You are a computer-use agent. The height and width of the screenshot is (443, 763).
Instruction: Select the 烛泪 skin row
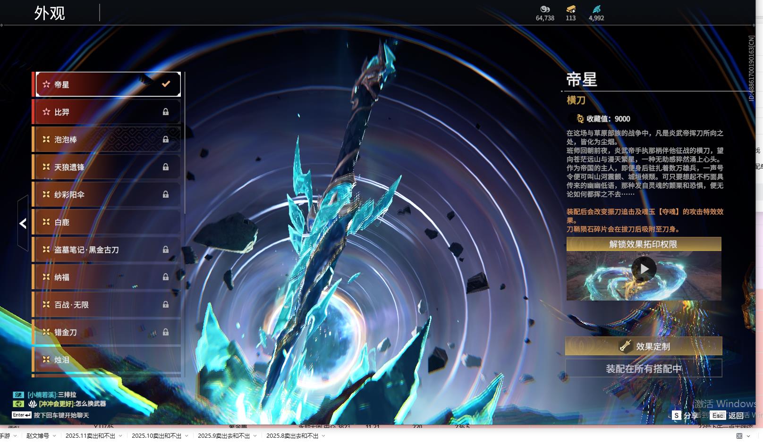pos(107,359)
